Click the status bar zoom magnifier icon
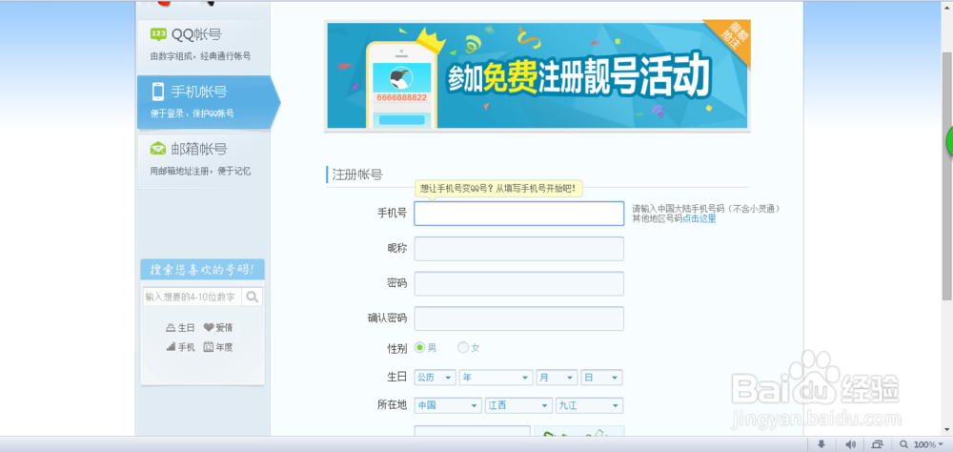Viewport: 953px width, 452px height. 904,444
